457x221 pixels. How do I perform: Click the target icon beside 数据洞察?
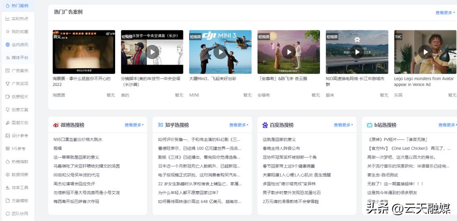[x=8, y=175]
